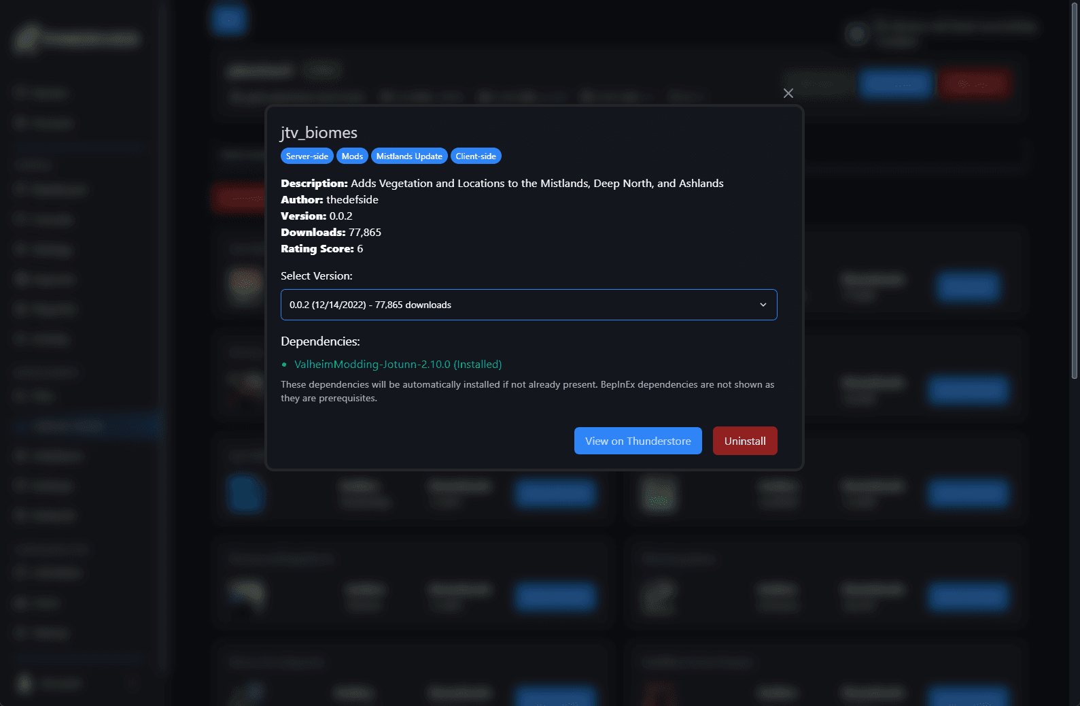Click the BepInEx prerequisites note
The width and height of the screenshot is (1080, 706).
[527, 391]
